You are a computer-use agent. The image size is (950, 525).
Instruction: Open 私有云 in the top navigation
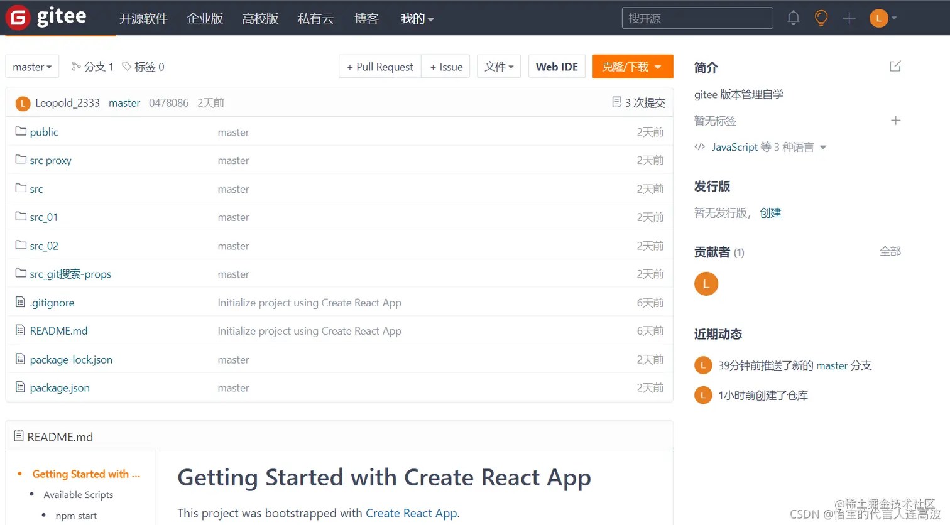pyautogui.click(x=315, y=19)
